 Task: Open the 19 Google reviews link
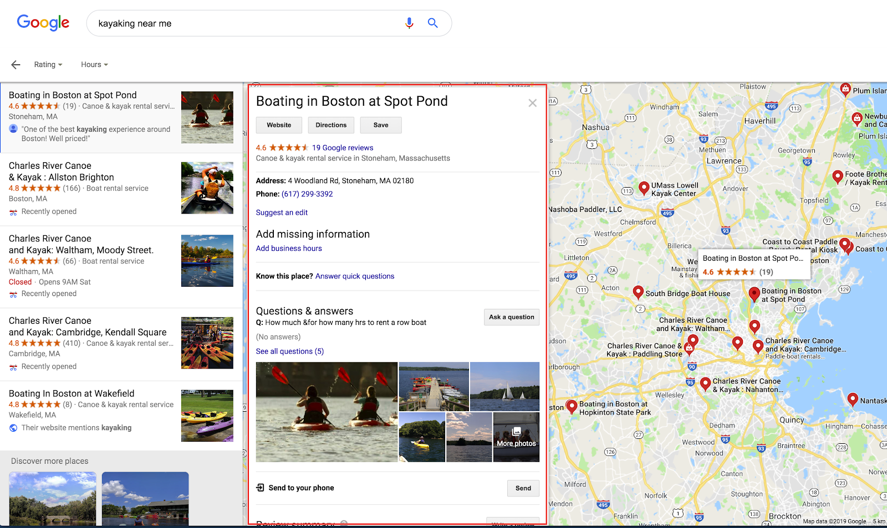coord(343,148)
